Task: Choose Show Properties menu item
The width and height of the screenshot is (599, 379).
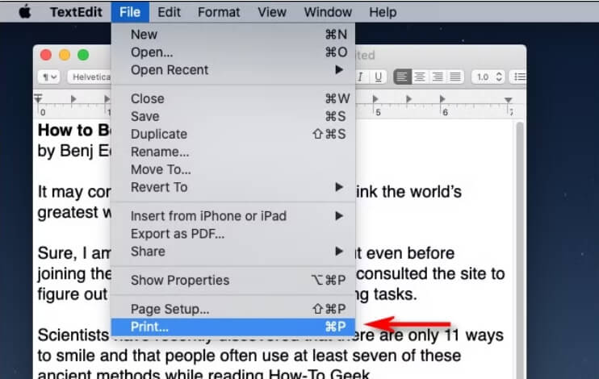Action: [233, 280]
